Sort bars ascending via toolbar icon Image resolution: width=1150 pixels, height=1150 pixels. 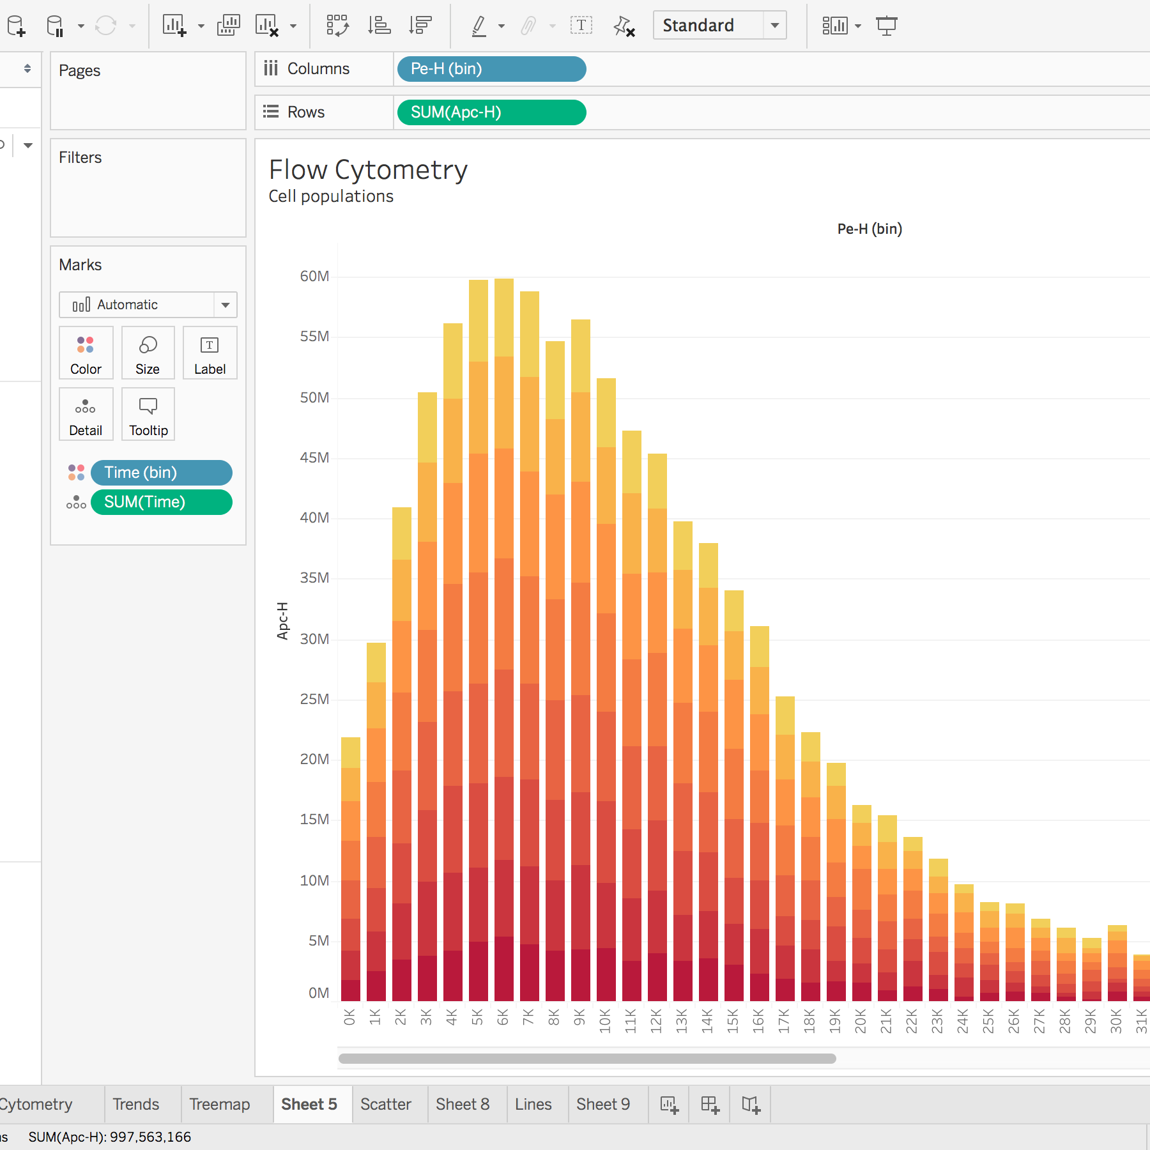point(379,26)
